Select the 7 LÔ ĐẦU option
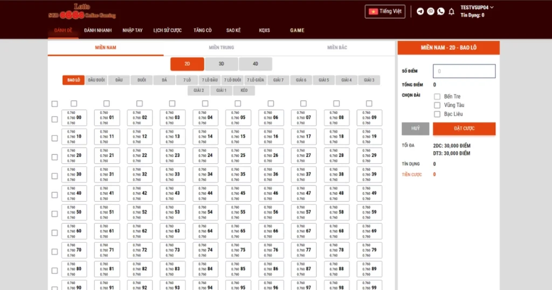 point(210,80)
